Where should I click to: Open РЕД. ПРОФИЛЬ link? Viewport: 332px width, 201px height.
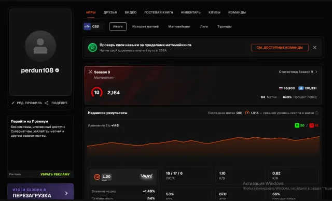click(29, 103)
